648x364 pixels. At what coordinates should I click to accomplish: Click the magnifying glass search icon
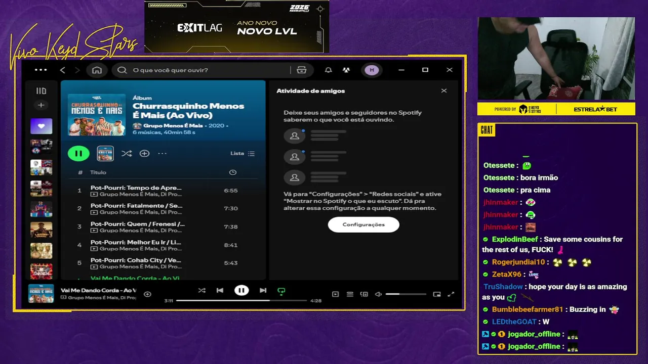tap(122, 70)
